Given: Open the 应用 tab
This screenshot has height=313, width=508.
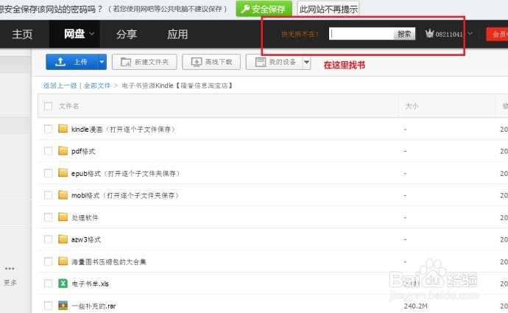Looking at the screenshot, I should (x=177, y=34).
